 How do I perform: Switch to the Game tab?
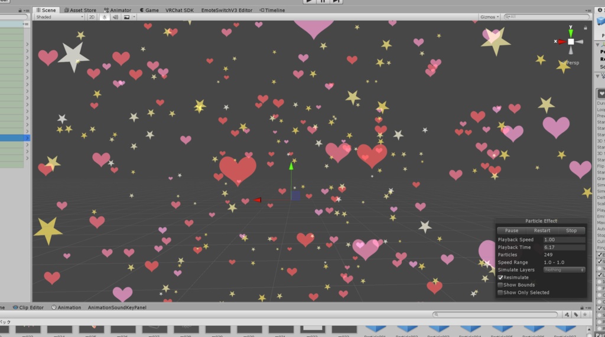(149, 10)
